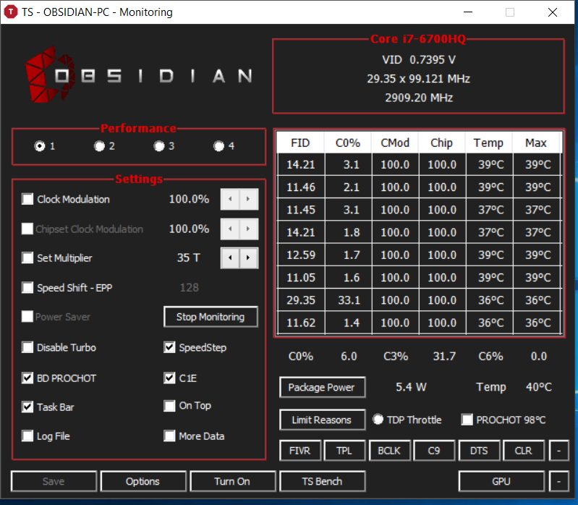Check the Disable Turbo option

tap(27, 347)
